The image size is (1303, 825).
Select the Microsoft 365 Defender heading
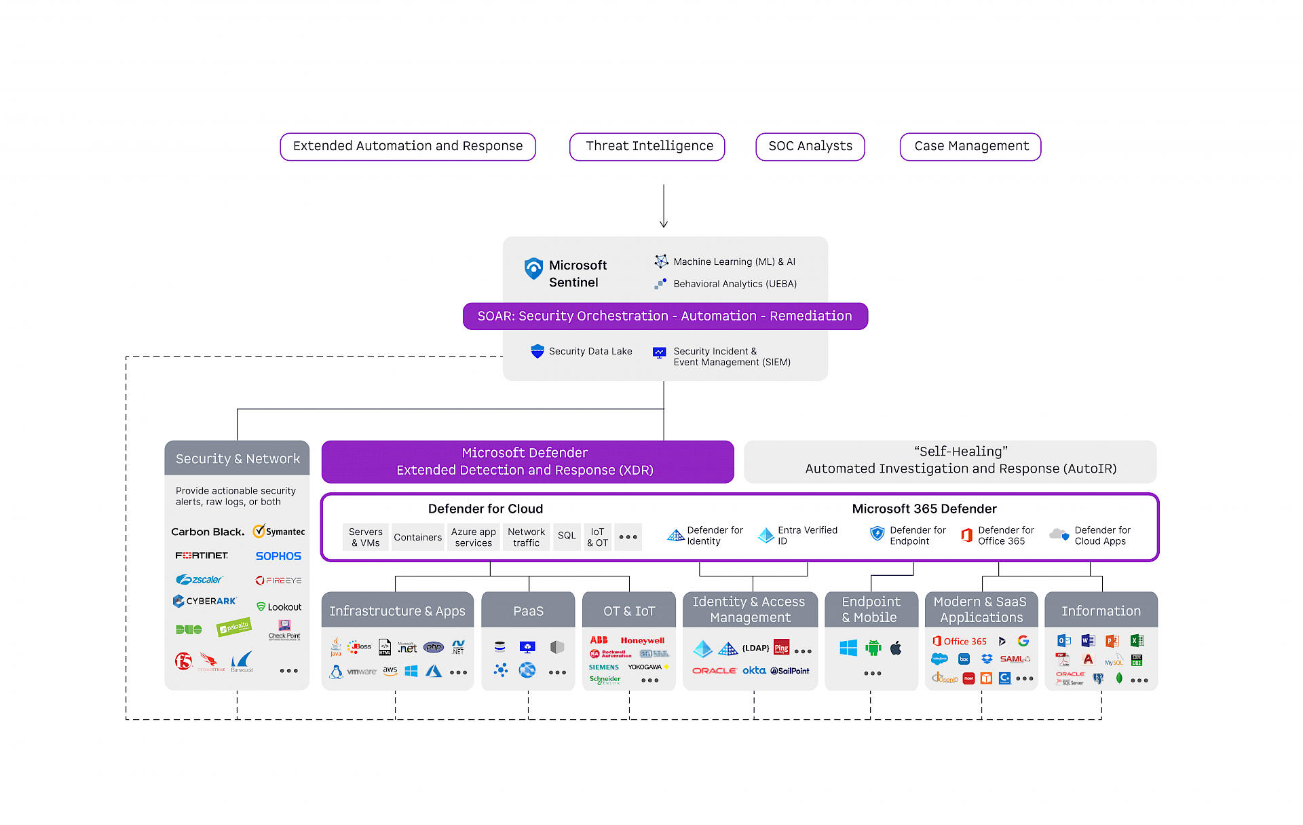924,509
